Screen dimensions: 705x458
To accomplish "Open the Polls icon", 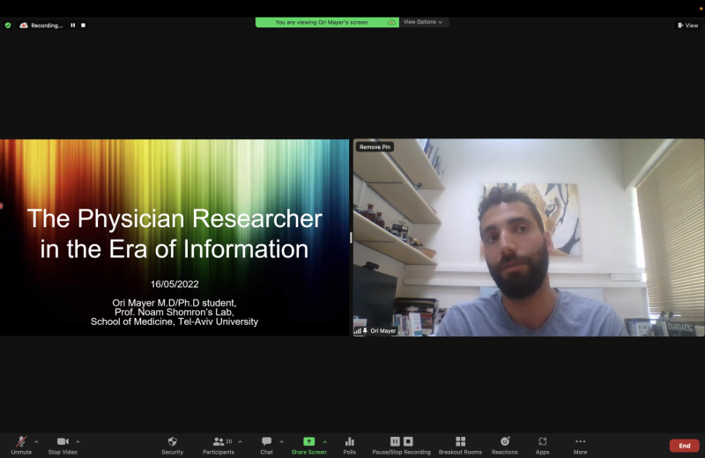I will [x=349, y=445].
